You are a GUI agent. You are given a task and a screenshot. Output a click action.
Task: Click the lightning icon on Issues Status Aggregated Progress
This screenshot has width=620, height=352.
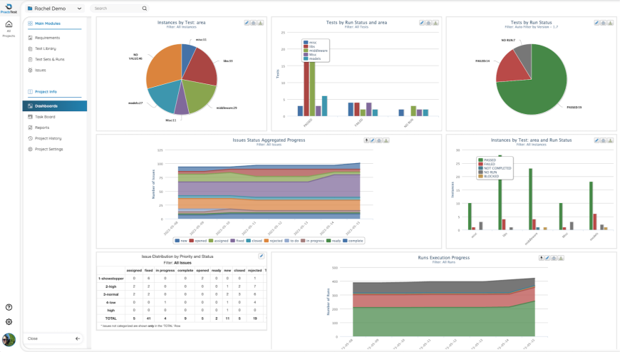point(366,140)
